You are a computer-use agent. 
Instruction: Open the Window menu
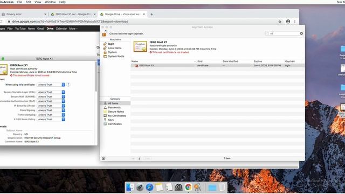(50, 2)
